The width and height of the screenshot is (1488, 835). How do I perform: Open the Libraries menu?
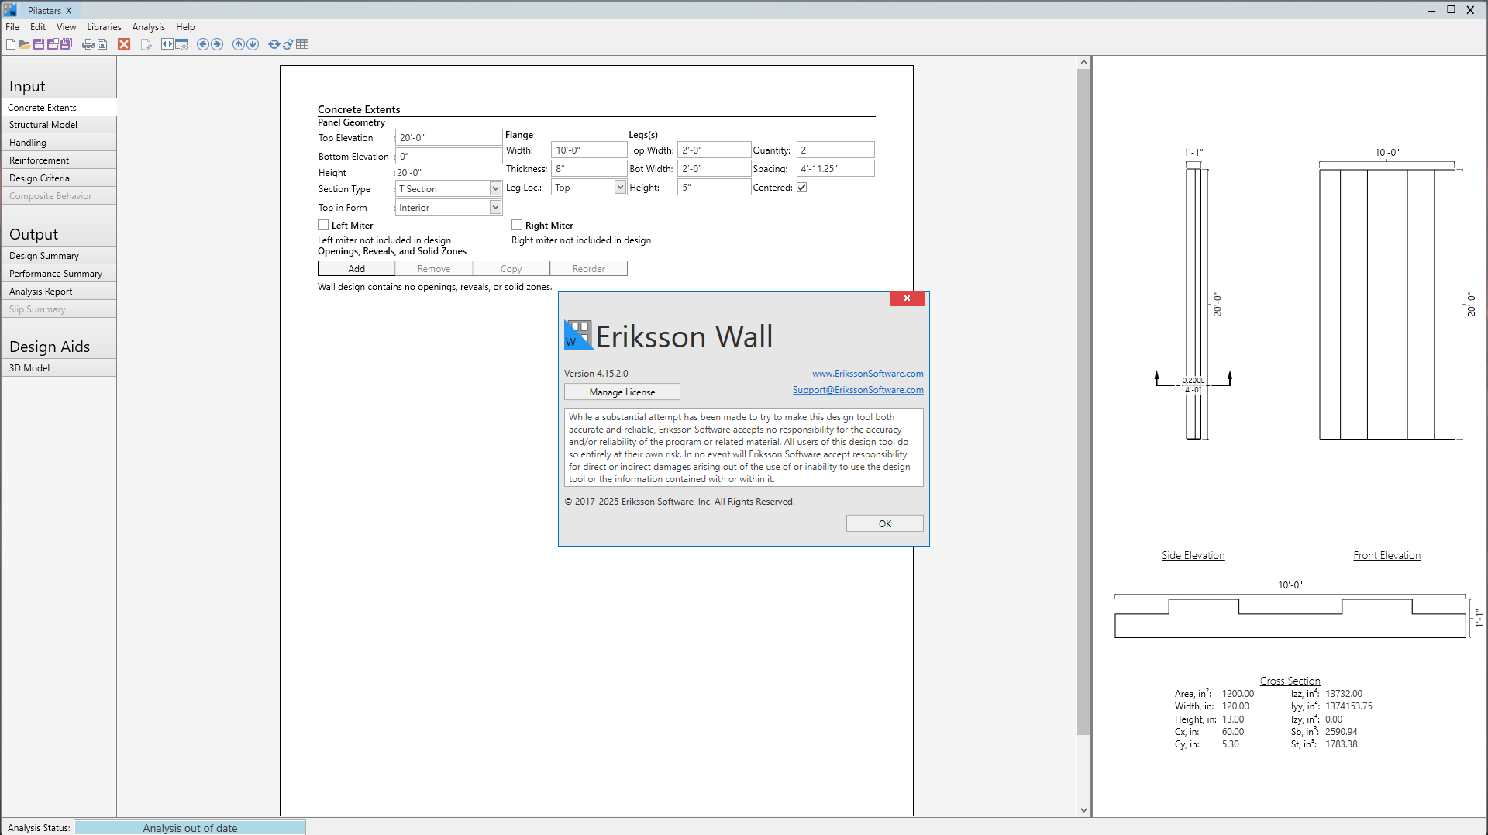click(x=104, y=27)
